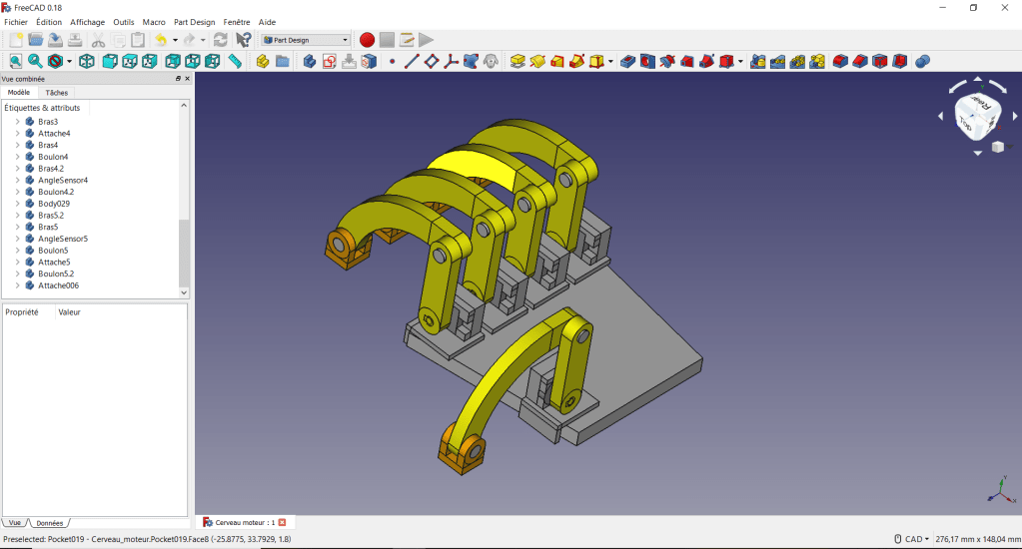The image size is (1022, 549).
Task: Click the Fit all view icon
Action: pos(15,62)
